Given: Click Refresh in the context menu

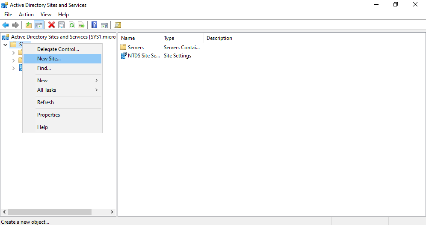Looking at the screenshot, I should pyautogui.click(x=62, y=102).
